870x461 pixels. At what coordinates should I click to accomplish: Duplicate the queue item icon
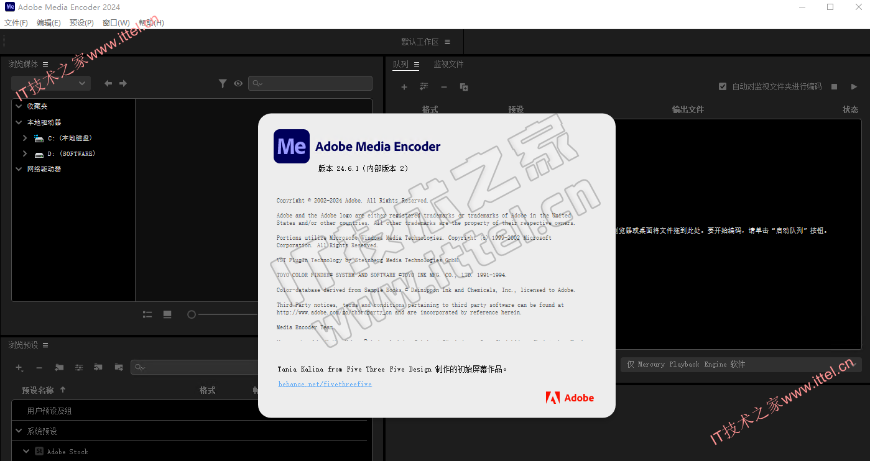[x=464, y=87]
